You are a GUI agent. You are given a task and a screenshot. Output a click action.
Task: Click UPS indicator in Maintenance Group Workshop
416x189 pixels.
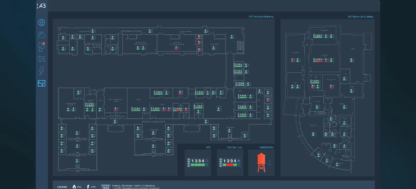[x=143, y=48]
